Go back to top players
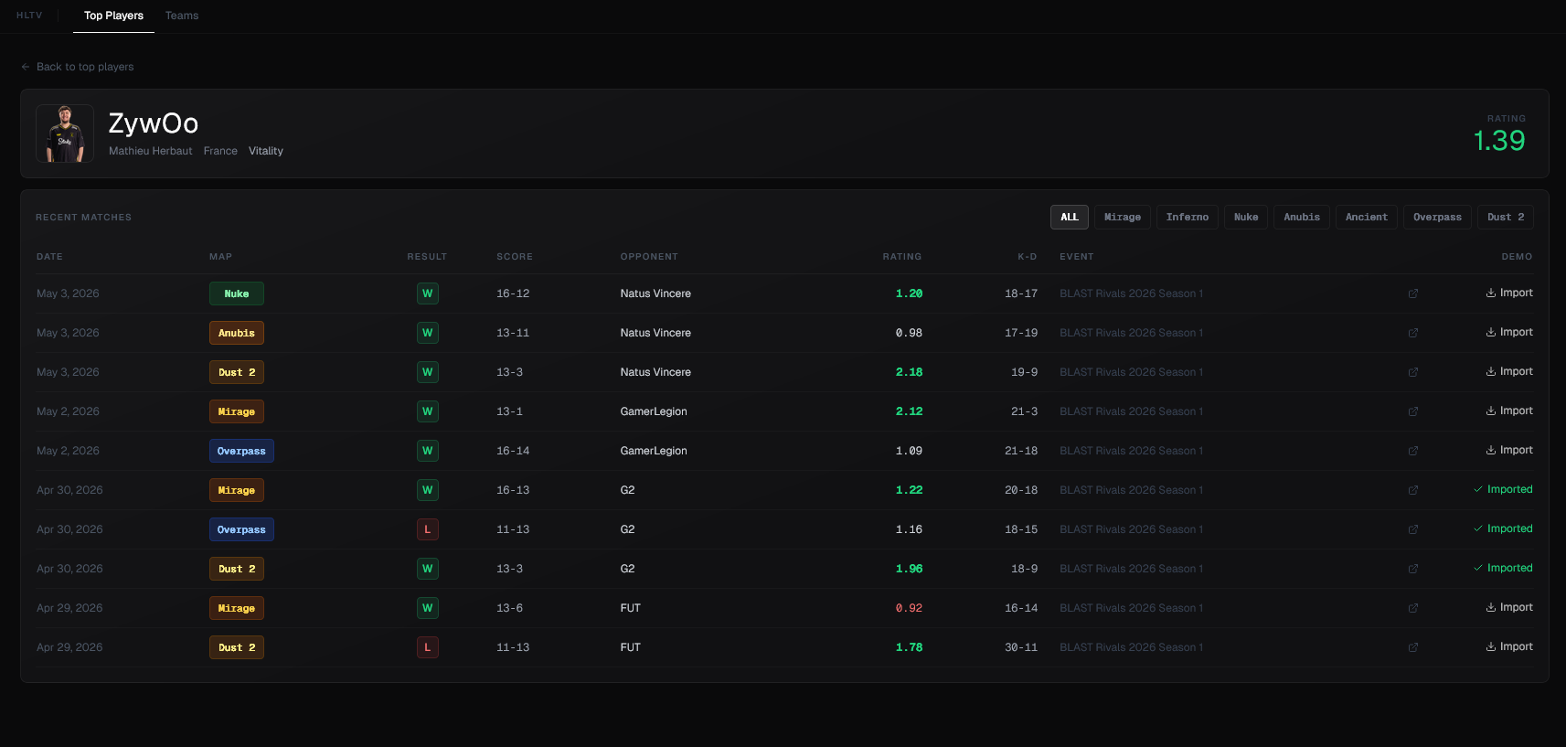This screenshot has height=747, width=1566. [x=78, y=67]
